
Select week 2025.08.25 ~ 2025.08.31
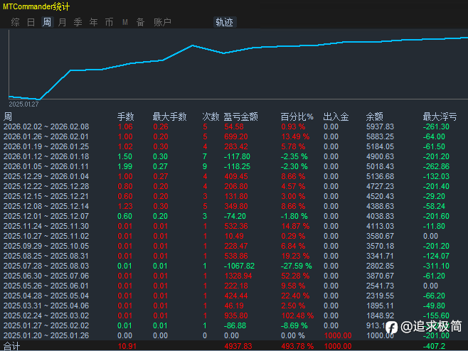(46, 256)
